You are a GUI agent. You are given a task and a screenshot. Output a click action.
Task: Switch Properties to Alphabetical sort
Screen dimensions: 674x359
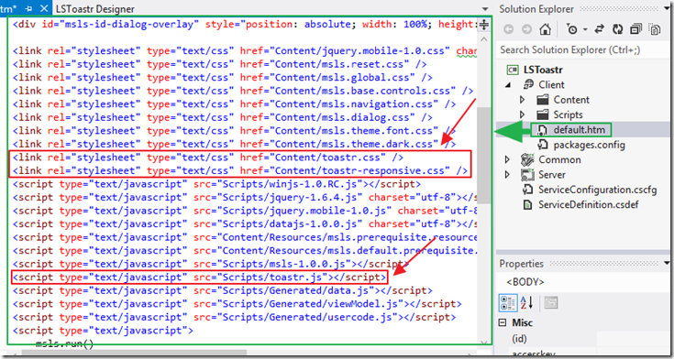(x=527, y=303)
